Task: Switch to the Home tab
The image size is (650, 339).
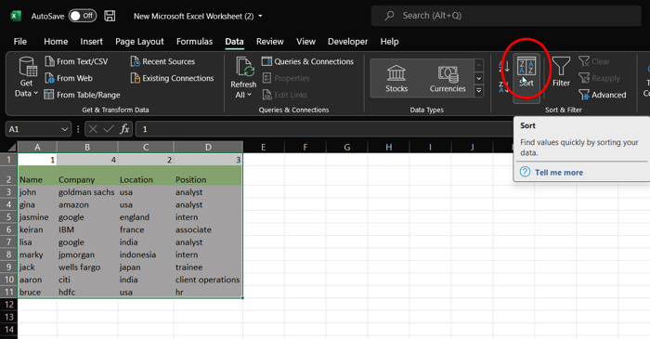Action: point(56,42)
